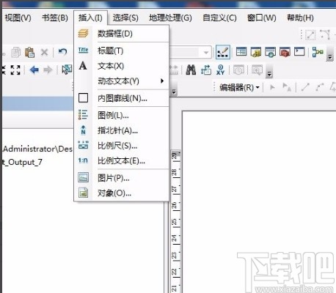
Task: Open the Catalog window icon
Action: click(x=256, y=52)
